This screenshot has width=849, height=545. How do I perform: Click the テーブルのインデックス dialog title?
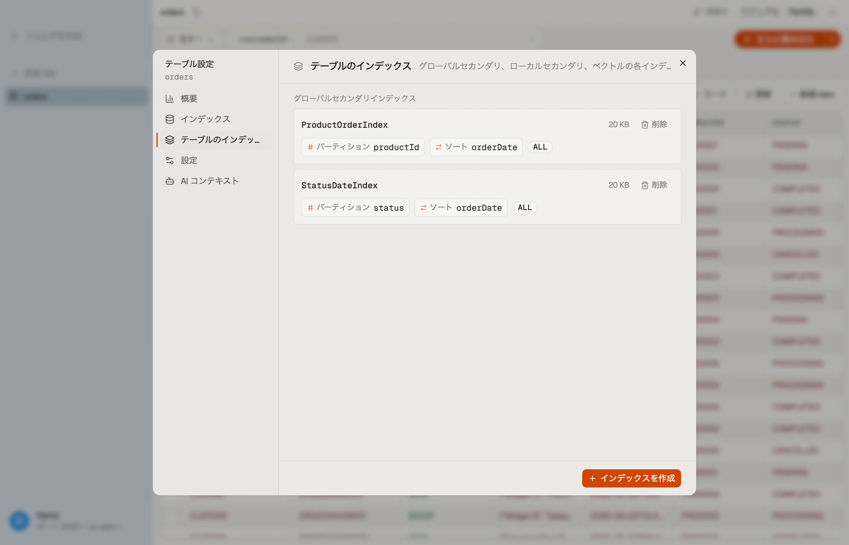[361, 66]
